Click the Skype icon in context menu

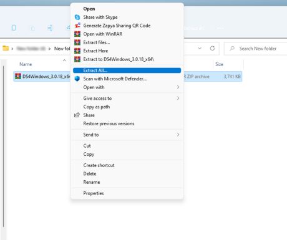pos(77,17)
